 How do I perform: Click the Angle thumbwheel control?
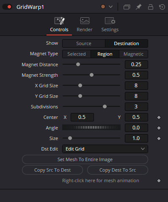pos(91,127)
